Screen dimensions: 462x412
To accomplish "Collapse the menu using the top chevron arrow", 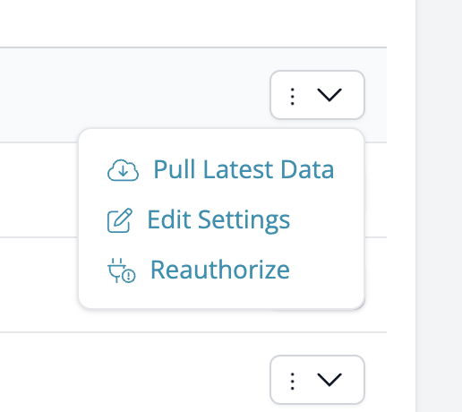I will (329, 95).
